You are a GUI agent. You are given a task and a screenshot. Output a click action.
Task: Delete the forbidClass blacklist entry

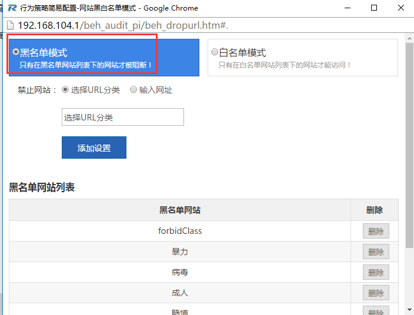coord(376,231)
